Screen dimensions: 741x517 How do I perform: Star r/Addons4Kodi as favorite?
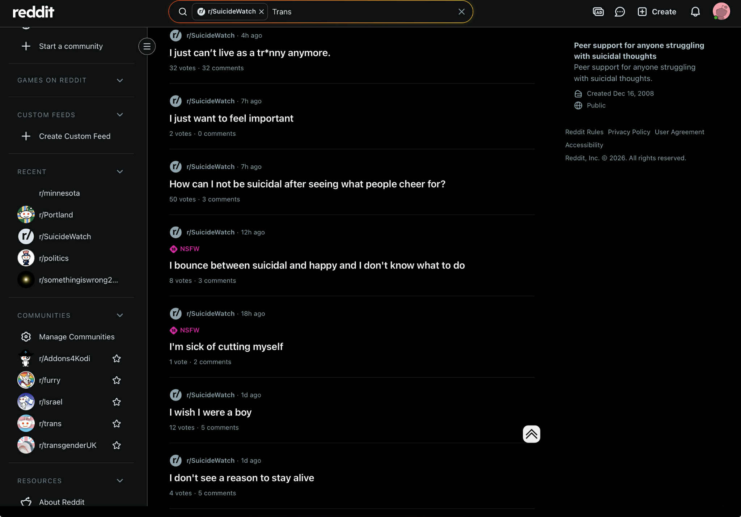pos(117,359)
